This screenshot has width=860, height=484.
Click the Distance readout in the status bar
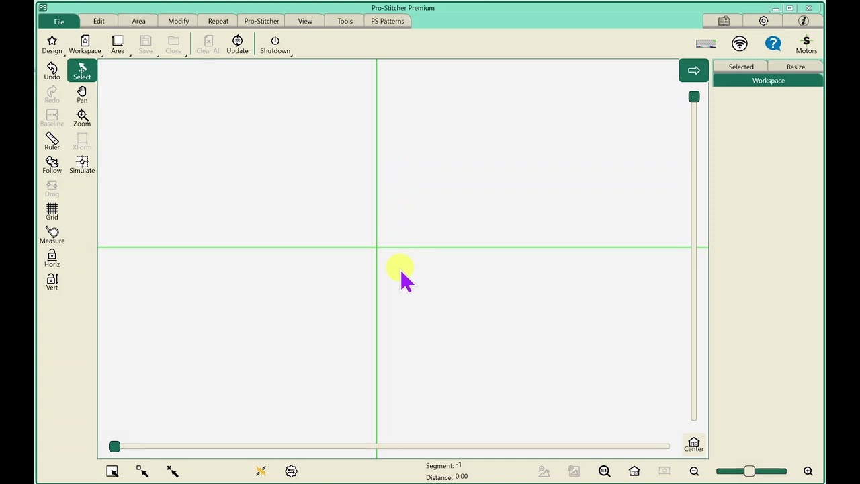(447, 477)
